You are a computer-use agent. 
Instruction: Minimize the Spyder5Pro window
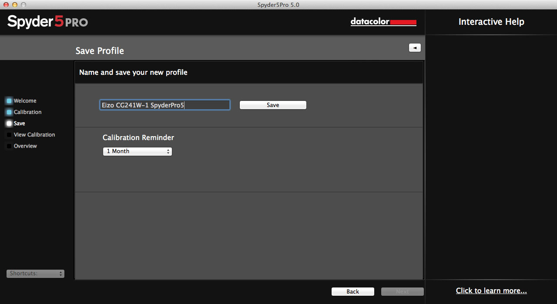[14, 5]
